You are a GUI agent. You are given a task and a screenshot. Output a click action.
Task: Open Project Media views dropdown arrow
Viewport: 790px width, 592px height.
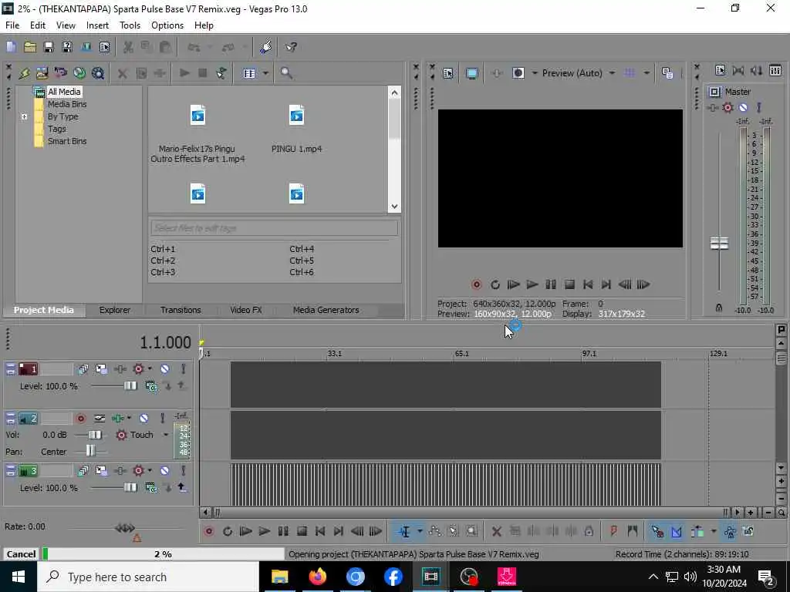tap(265, 73)
